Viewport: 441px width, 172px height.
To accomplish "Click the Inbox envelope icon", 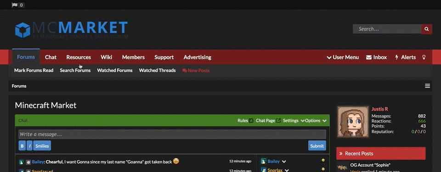I will point(369,58).
